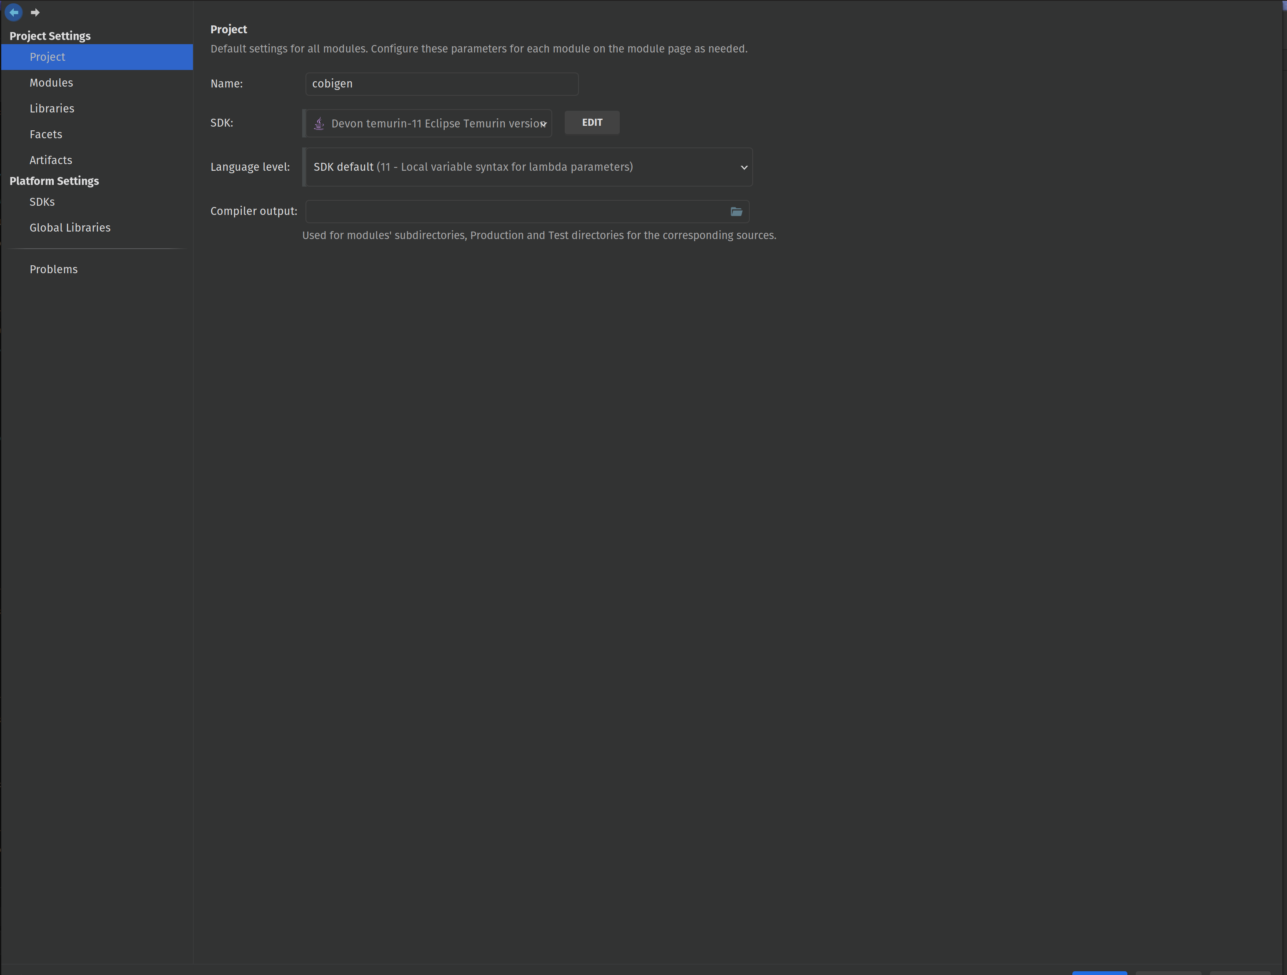Select the Libraries settings item
This screenshot has width=1287, height=975.
[x=52, y=107]
